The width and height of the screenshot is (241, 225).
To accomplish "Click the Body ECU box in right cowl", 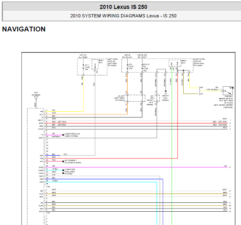I will (175, 63).
